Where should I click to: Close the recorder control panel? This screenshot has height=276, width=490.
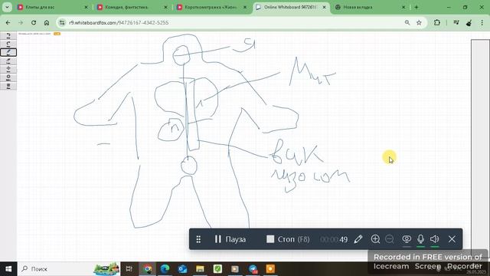click(452, 239)
